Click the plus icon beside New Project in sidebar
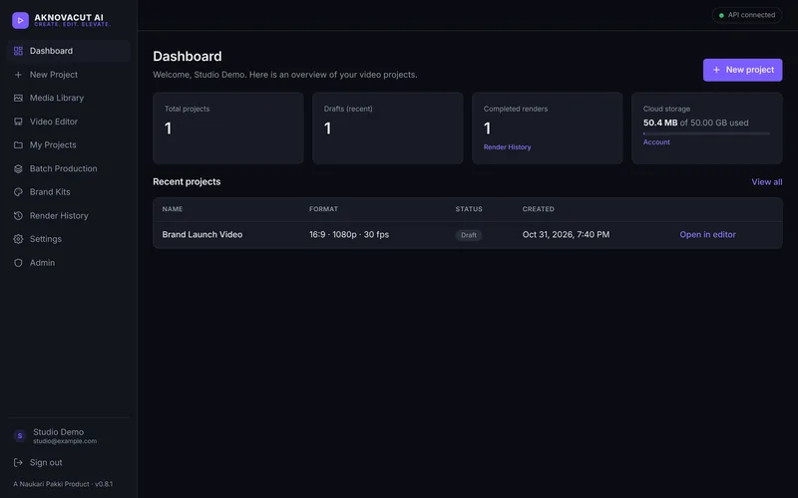 18,75
